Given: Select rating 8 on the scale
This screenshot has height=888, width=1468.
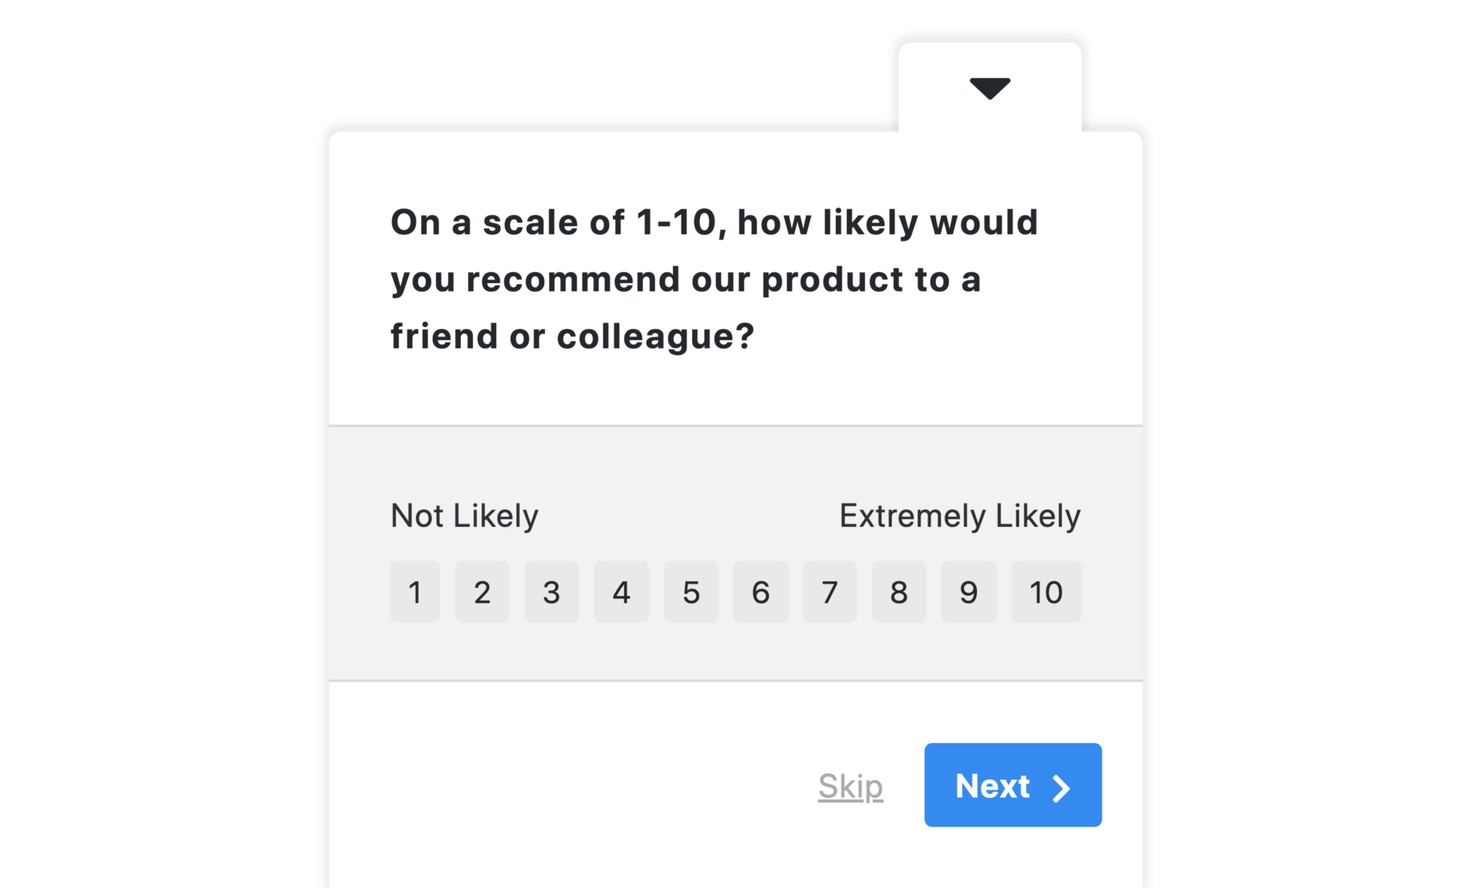Looking at the screenshot, I should pyautogui.click(x=898, y=591).
